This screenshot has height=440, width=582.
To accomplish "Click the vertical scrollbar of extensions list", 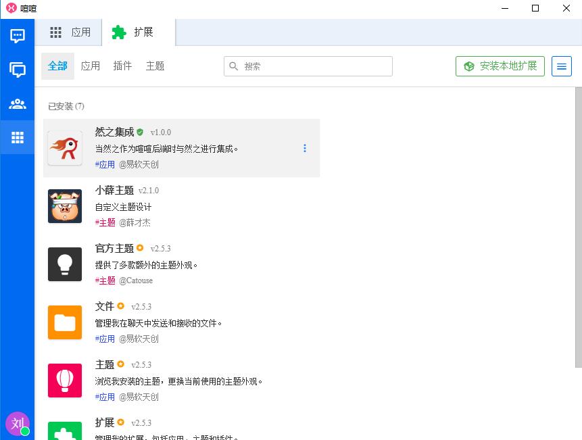I will pos(577,226).
